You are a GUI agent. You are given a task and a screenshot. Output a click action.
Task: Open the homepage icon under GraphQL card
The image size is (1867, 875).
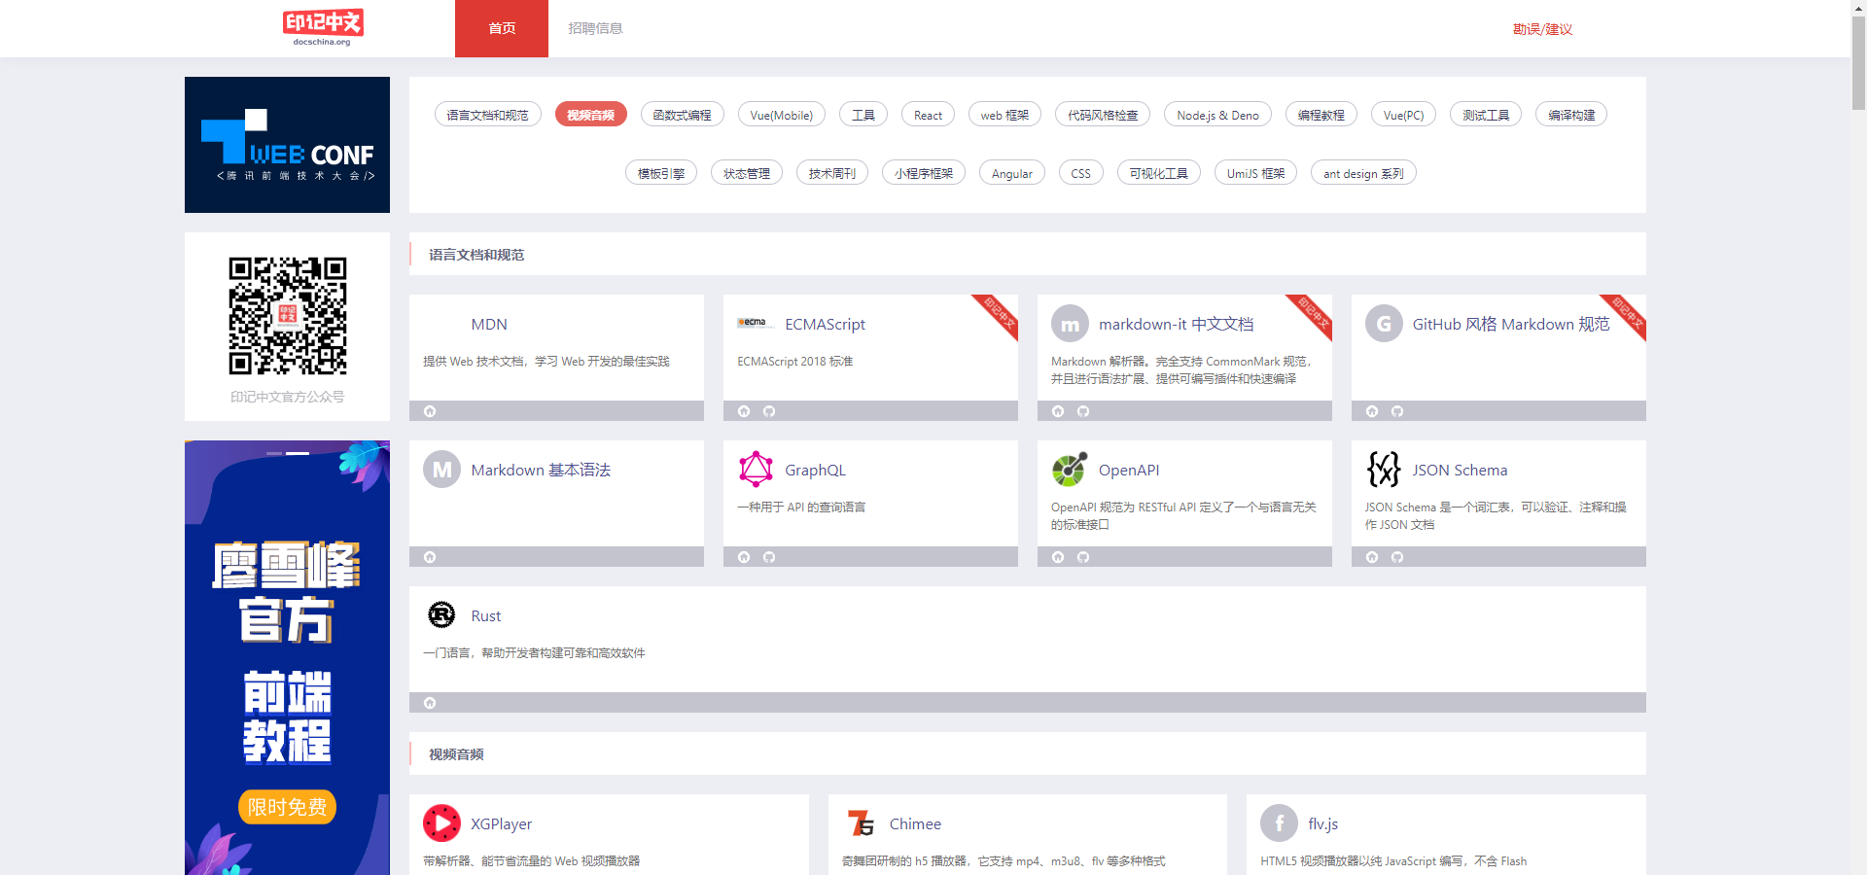pyautogui.click(x=744, y=557)
